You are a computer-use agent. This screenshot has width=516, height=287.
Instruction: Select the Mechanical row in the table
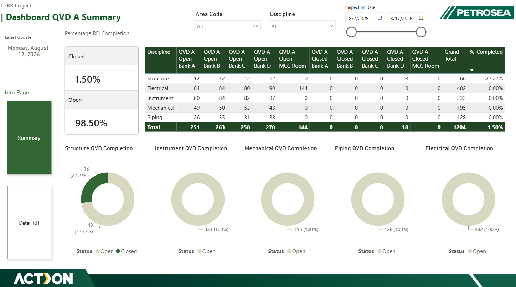click(x=325, y=108)
